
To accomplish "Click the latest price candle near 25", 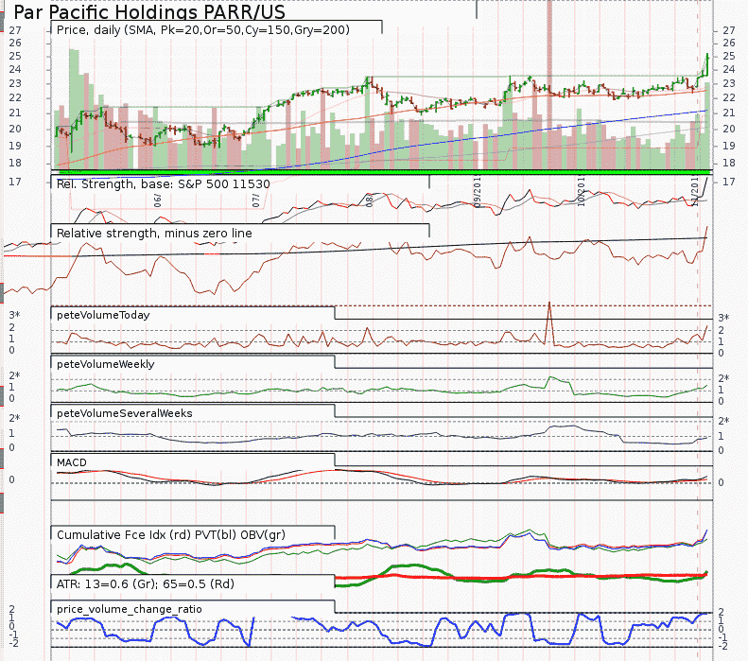I will pyautogui.click(x=707, y=63).
